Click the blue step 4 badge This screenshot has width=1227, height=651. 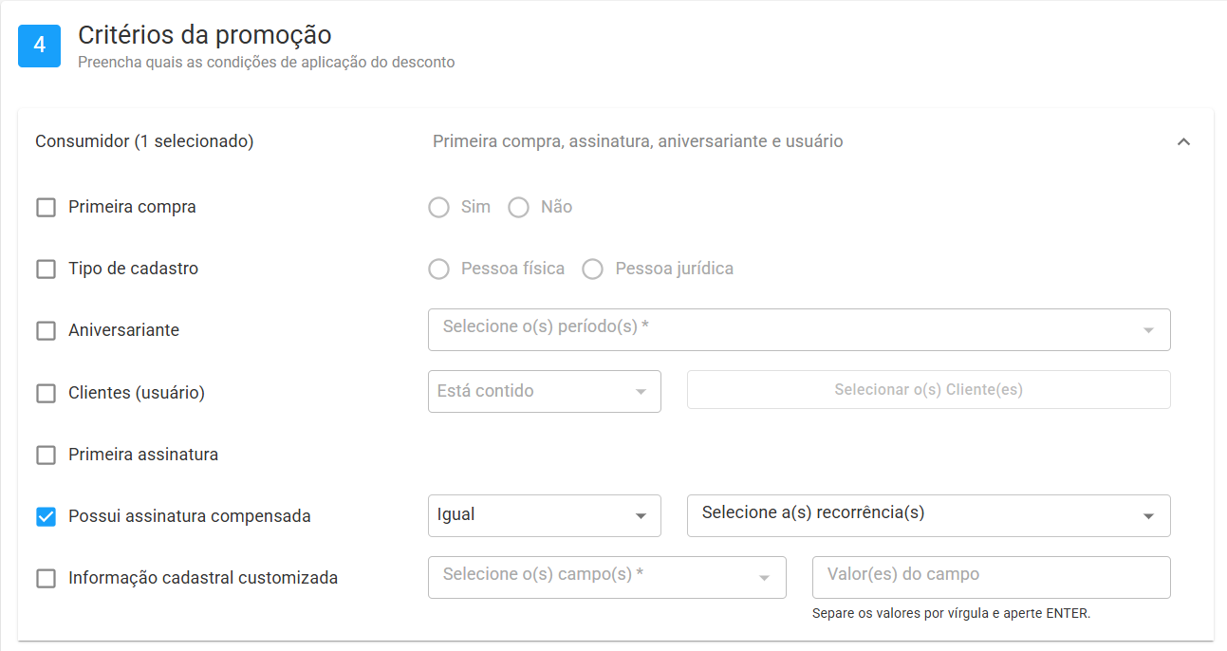(40, 46)
